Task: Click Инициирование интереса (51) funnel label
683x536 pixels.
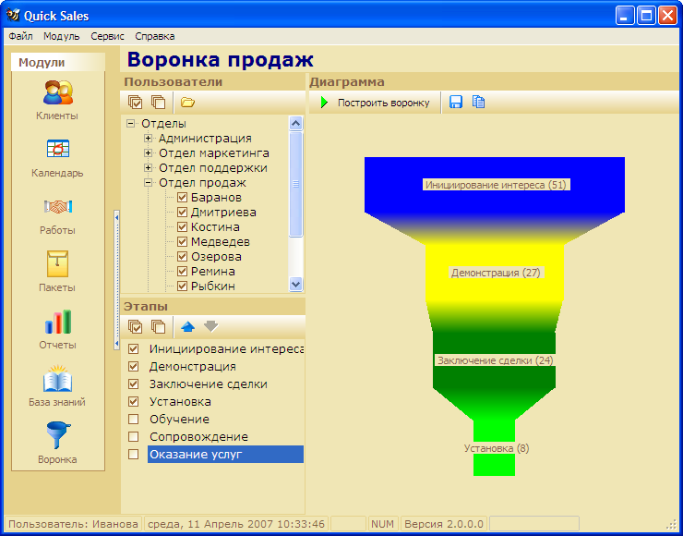Action: click(x=496, y=185)
